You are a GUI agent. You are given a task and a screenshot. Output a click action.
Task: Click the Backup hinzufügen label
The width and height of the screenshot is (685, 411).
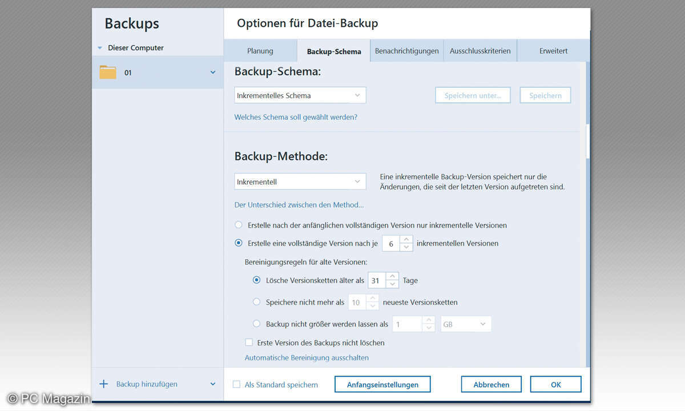[x=147, y=384]
